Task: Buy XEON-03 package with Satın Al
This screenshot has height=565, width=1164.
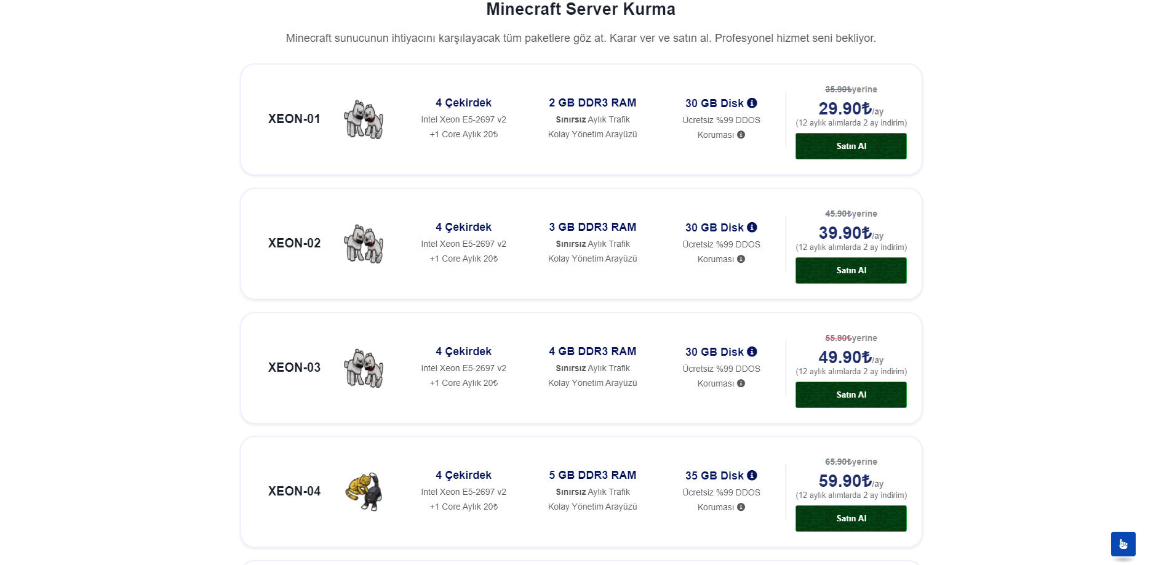Action: click(851, 395)
